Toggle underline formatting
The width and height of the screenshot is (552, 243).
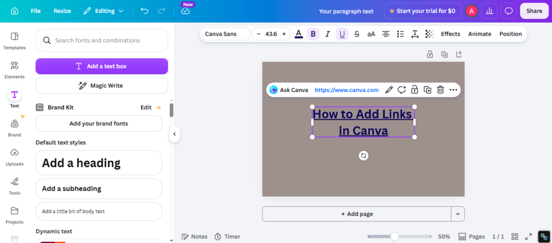pyautogui.click(x=342, y=34)
